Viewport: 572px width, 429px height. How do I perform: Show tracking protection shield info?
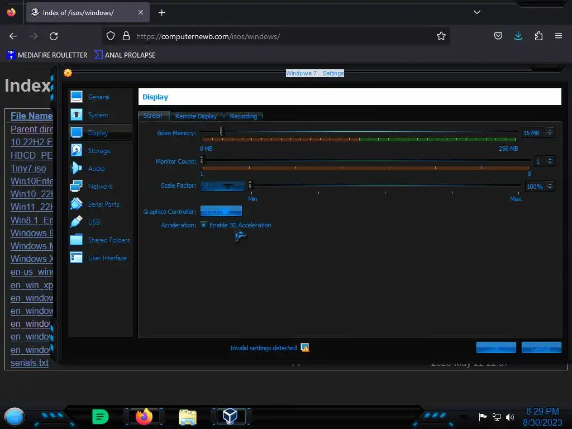(111, 36)
